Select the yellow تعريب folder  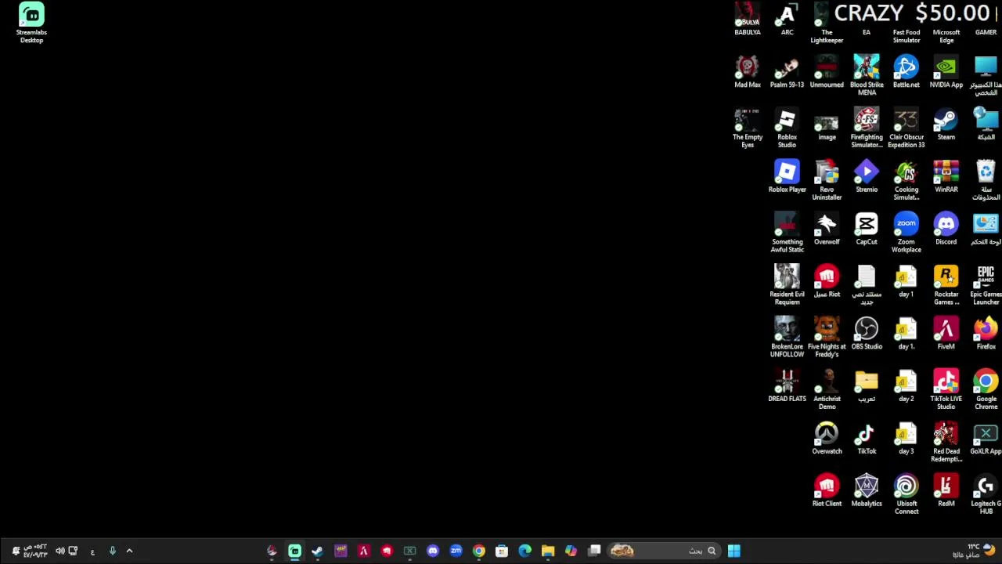(867, 386)
